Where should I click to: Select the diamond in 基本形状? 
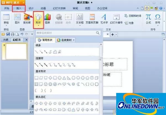pyautogui.click(x=50, y=78)
